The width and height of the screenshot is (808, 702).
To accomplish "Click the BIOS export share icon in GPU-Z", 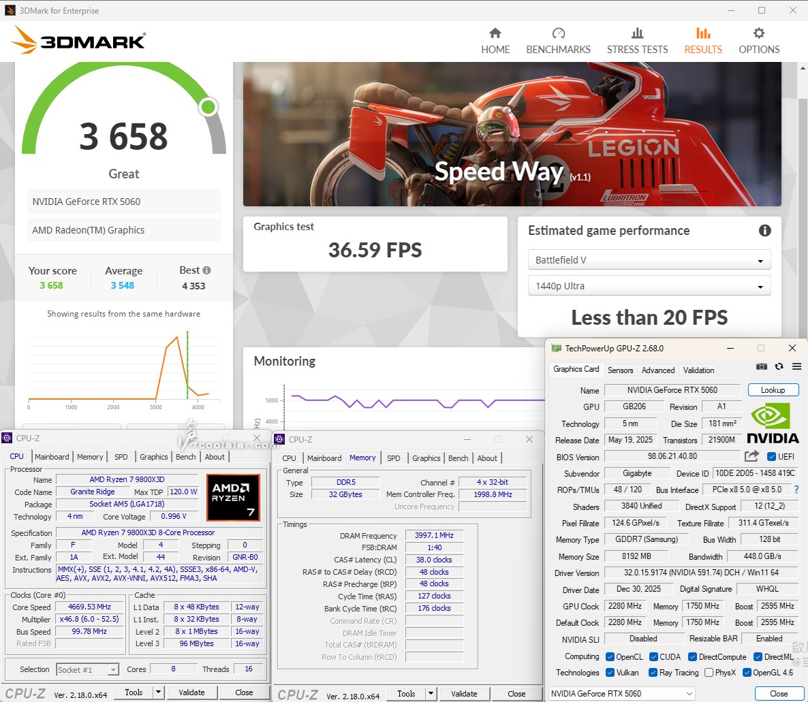I will pyautogui.click(x=752, y=456).
